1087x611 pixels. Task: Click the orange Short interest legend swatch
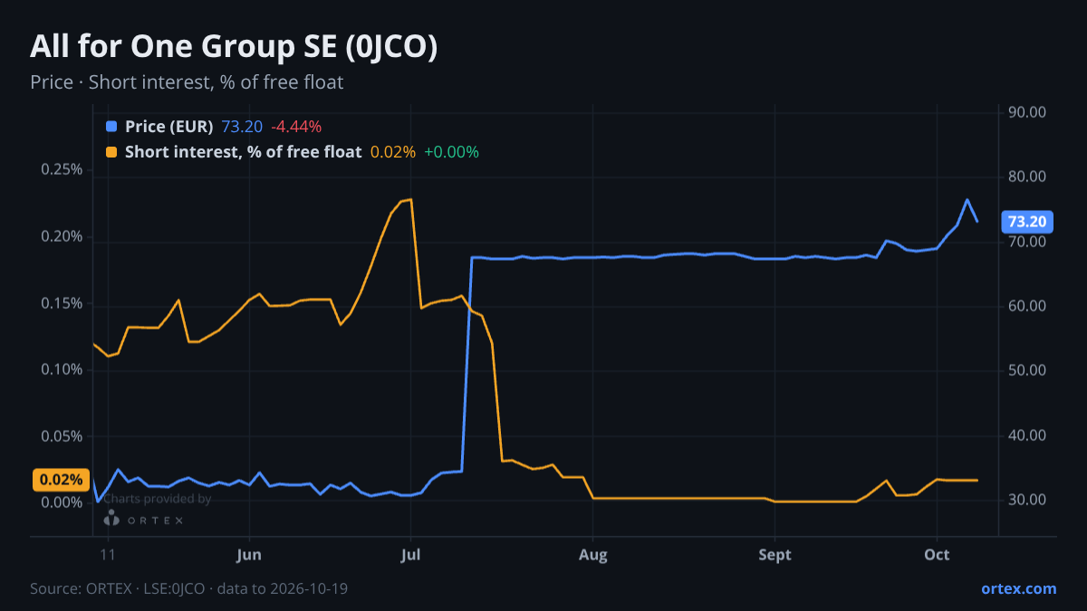click(111, 152)
